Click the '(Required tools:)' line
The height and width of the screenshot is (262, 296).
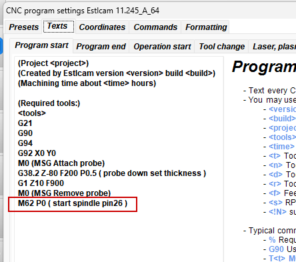coord(49,103)
